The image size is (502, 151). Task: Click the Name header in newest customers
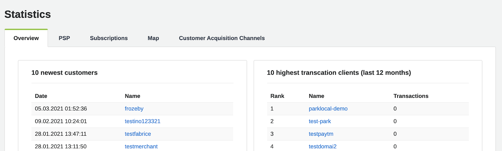(x=132, y=96)
